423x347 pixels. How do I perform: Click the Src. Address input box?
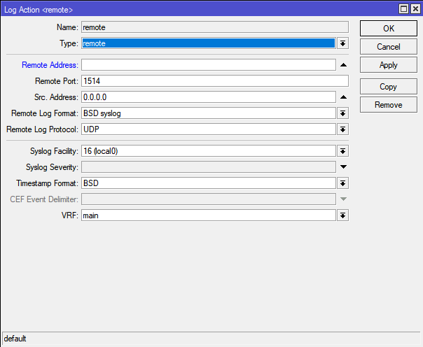tap(209, 97)
